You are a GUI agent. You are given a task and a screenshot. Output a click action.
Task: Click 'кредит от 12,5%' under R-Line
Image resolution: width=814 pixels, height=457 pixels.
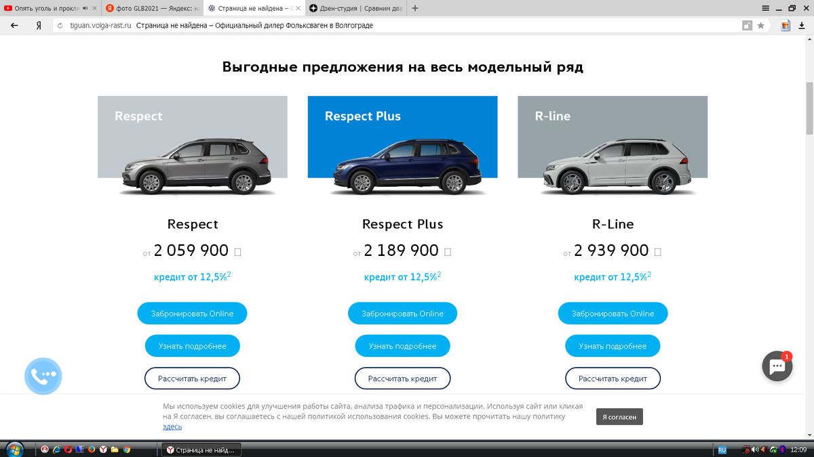point(613,277)
